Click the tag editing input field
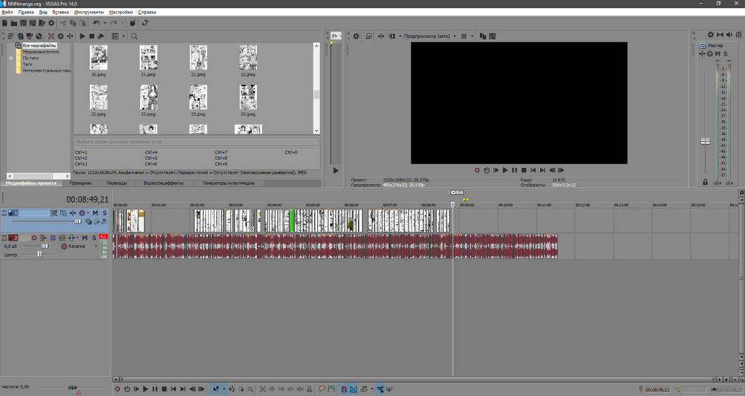Image resolution: width=745 pixels, height=396 pixels. (196, 141)
